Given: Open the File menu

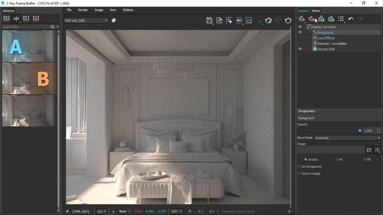Looking at the screenshot, I should click(69, 10).
